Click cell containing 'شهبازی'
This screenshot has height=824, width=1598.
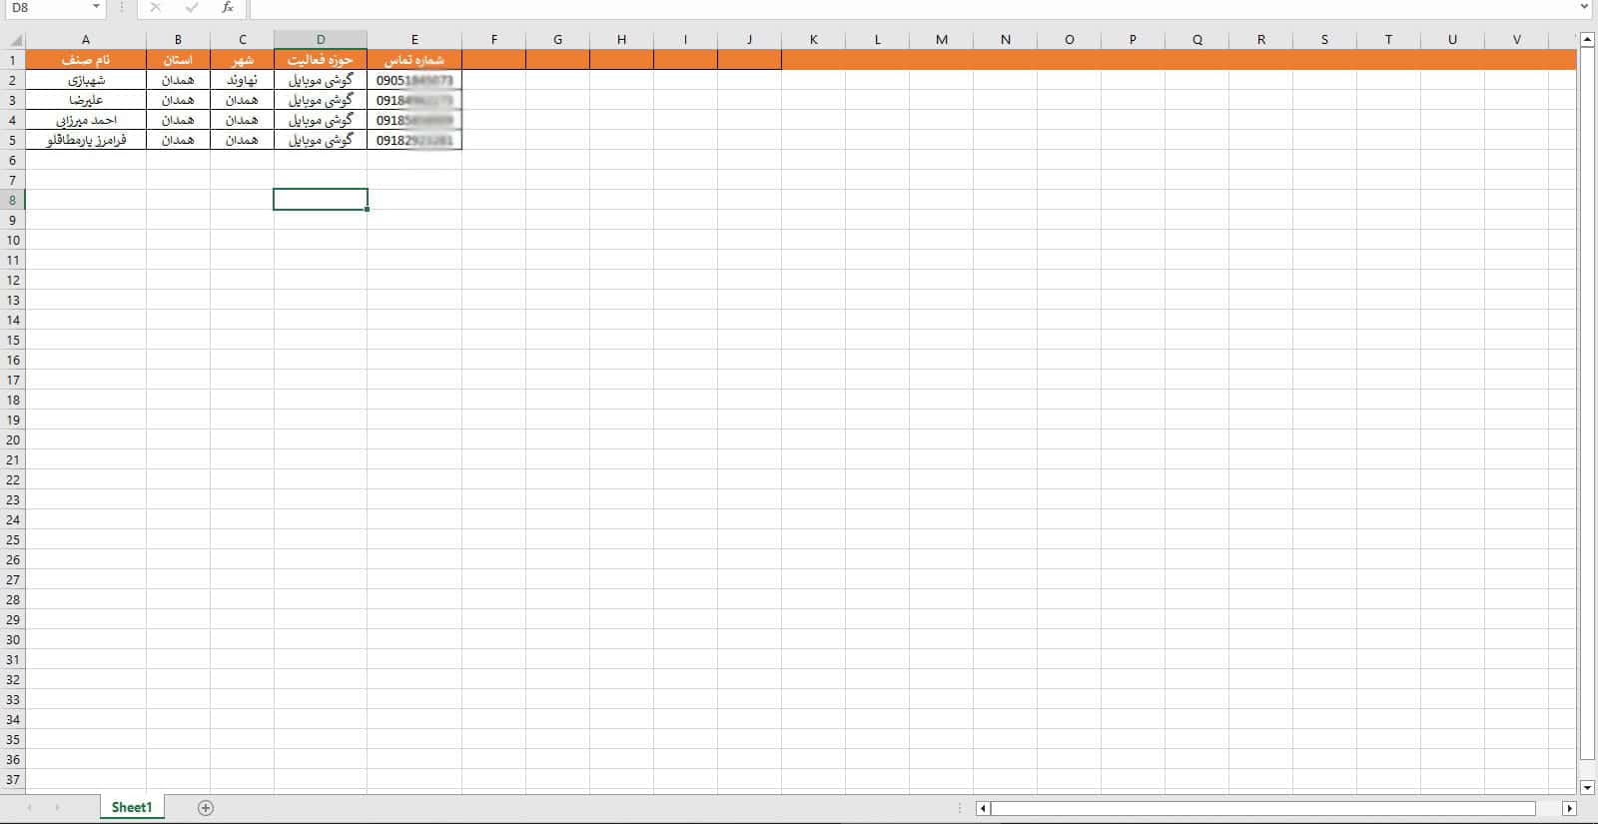86,80
